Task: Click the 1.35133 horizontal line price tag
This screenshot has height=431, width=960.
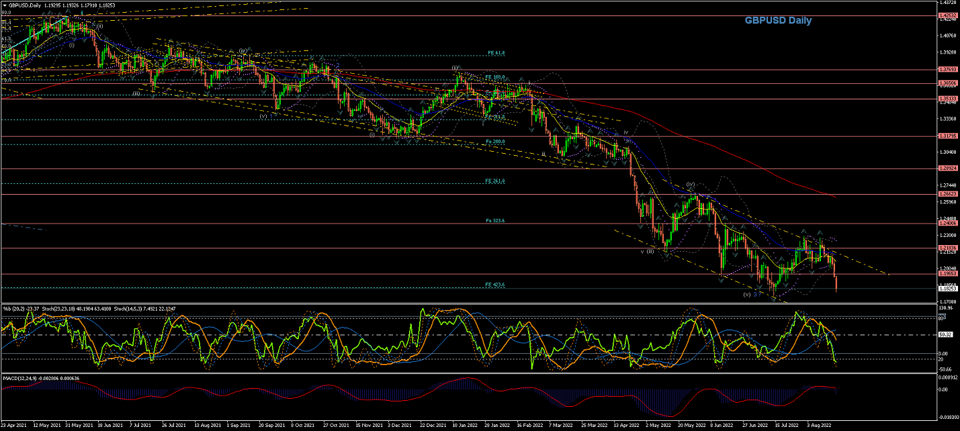Action: coord(949,99)
